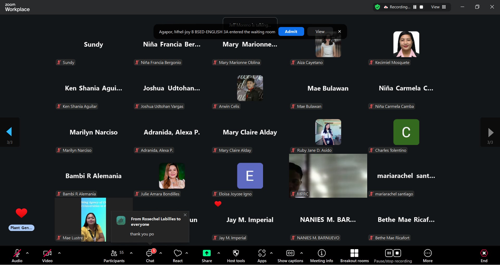
Task: Click the React heart icon
Action: 178,256
